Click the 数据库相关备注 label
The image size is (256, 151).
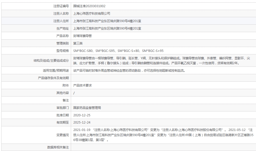point(58,147)
